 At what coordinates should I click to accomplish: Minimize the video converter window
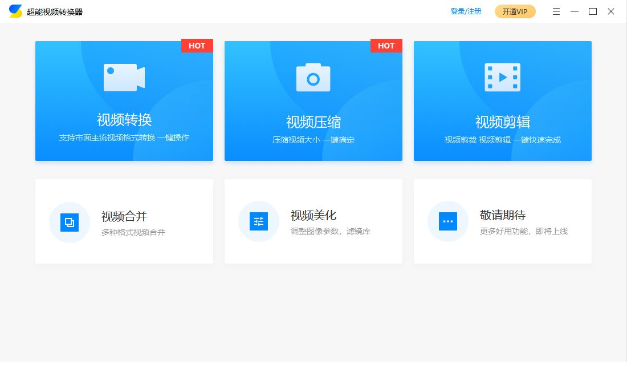575,11
